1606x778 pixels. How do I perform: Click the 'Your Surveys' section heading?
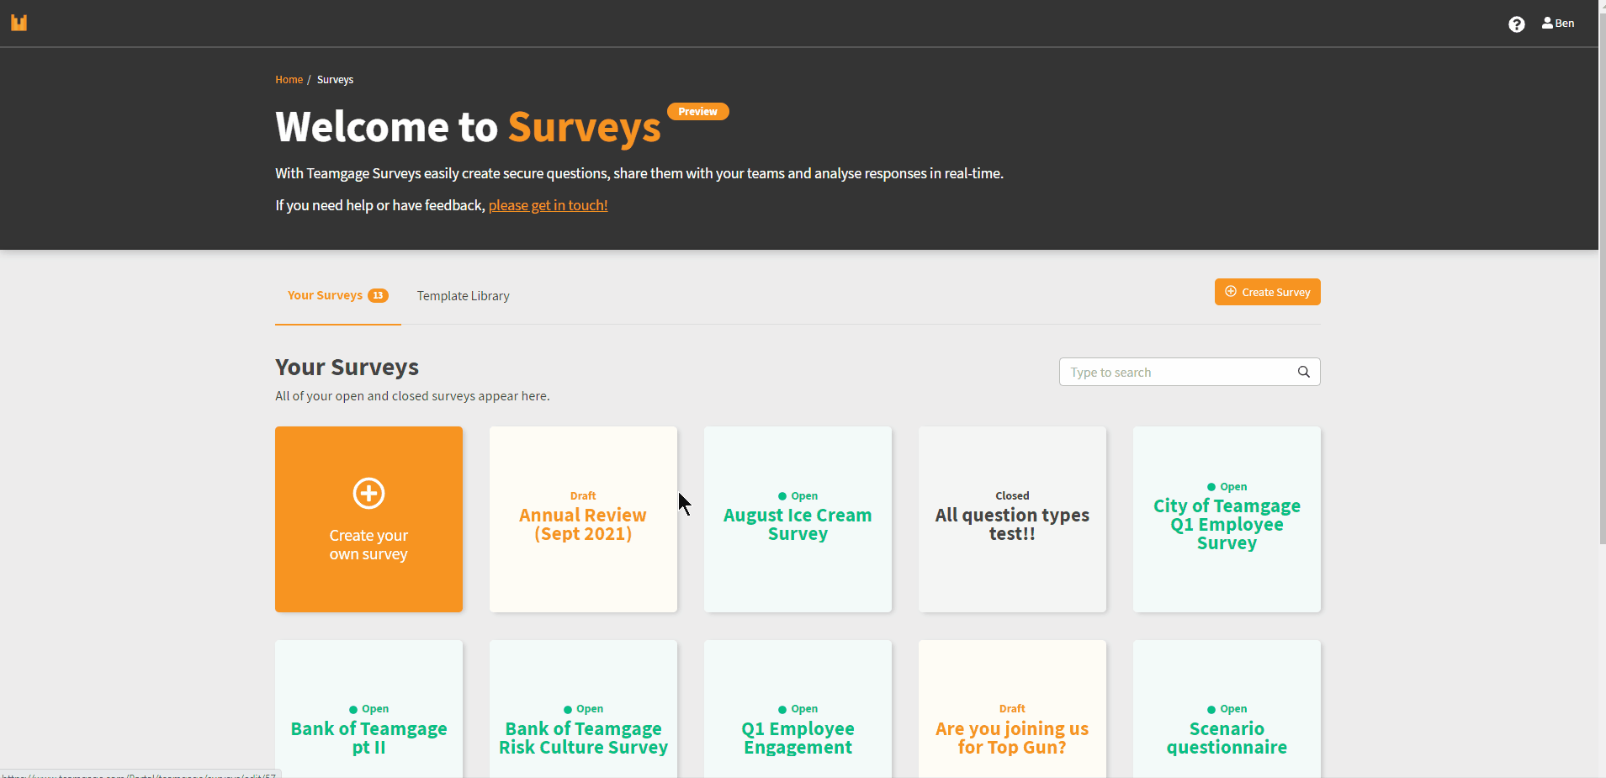[x=347, y=368]
